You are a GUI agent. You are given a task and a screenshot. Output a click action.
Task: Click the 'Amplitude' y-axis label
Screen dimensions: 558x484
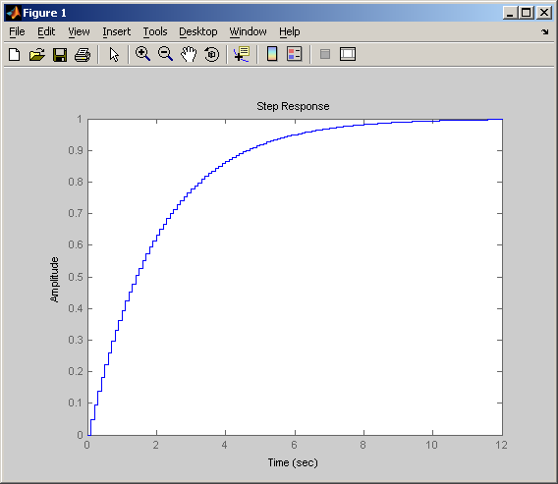[54, 280]
